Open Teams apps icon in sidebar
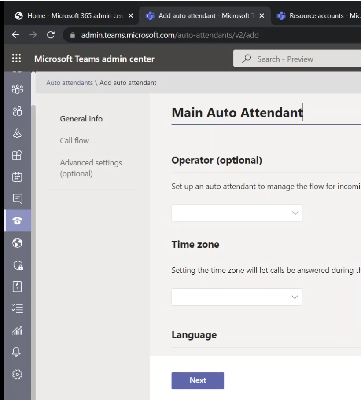This screenshot has height=400, width=361. (17, 154)
